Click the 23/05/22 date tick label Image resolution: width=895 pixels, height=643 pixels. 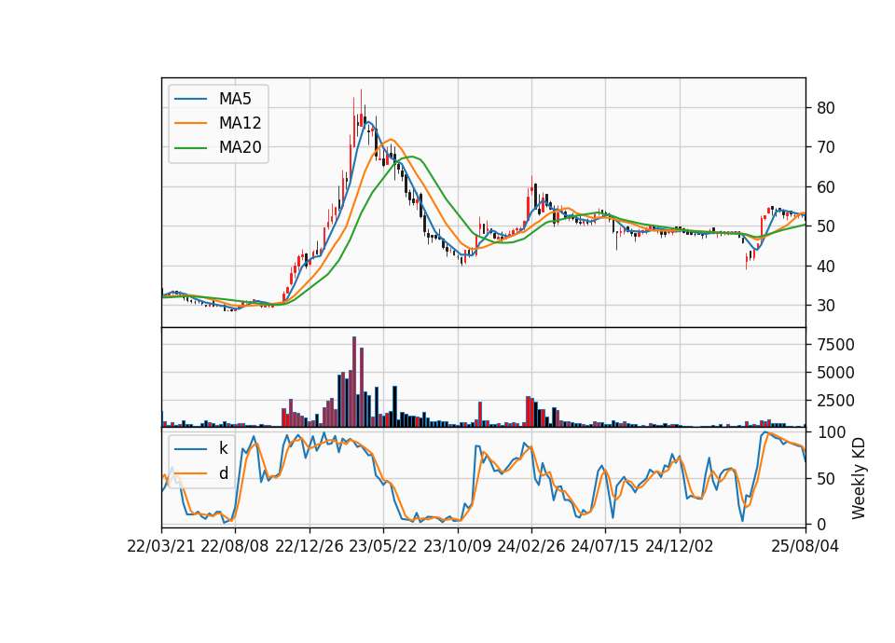click(383, 547)
